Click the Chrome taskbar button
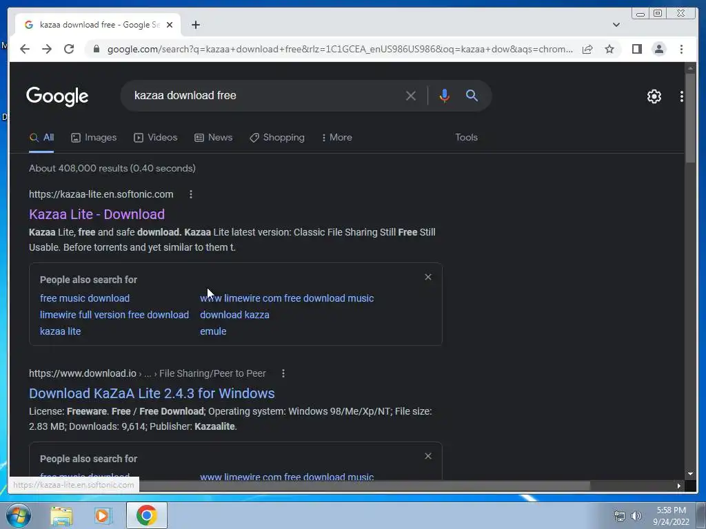Screen dimensions: 706x529 coord(146,515)
